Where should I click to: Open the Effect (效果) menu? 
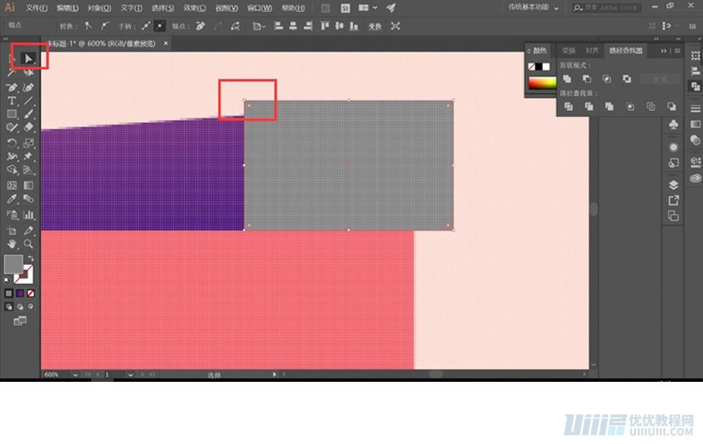click(x=195, y=8)
